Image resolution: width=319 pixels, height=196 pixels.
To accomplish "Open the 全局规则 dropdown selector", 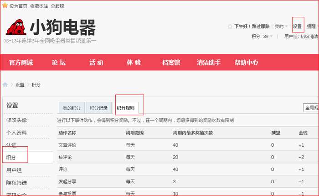I will (x=311, y=108).
